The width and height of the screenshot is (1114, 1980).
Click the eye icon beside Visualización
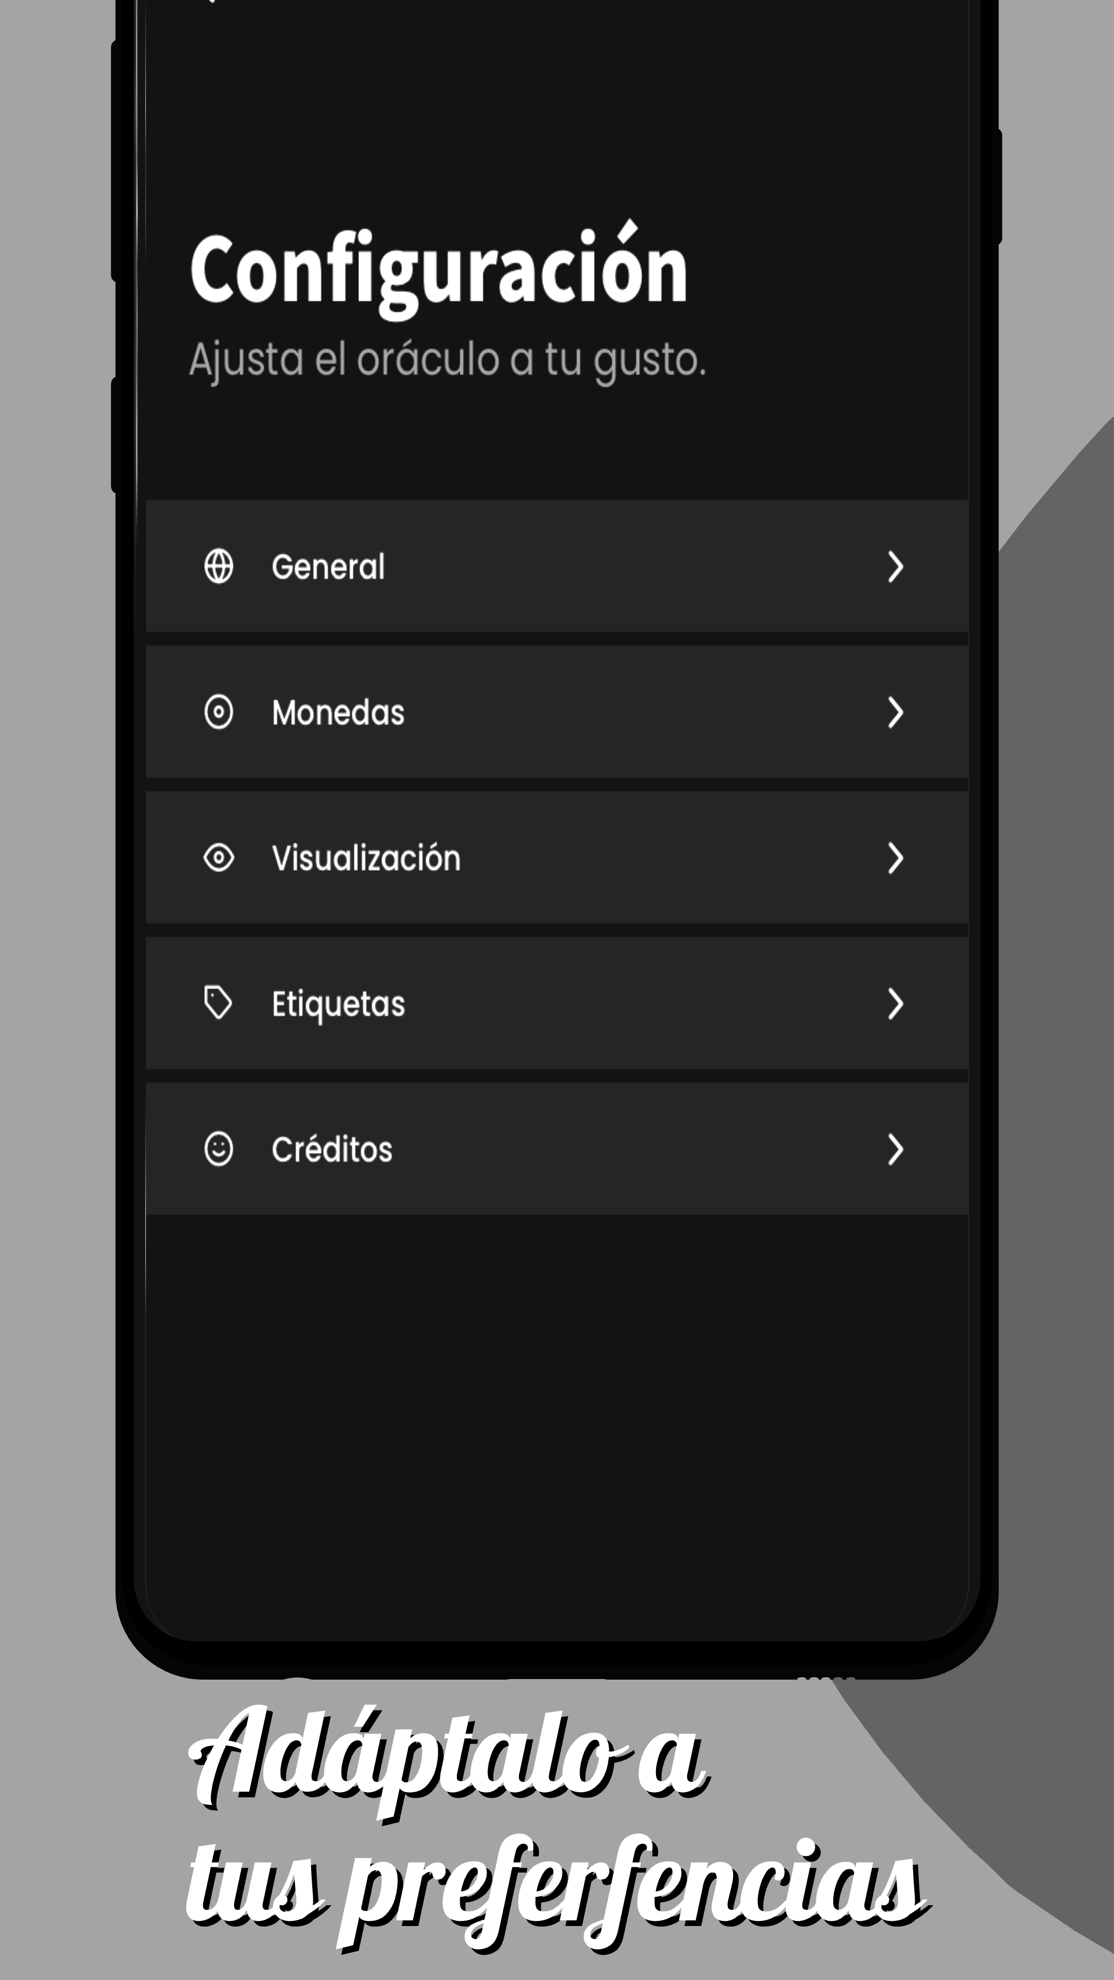[x=218, y=857]
